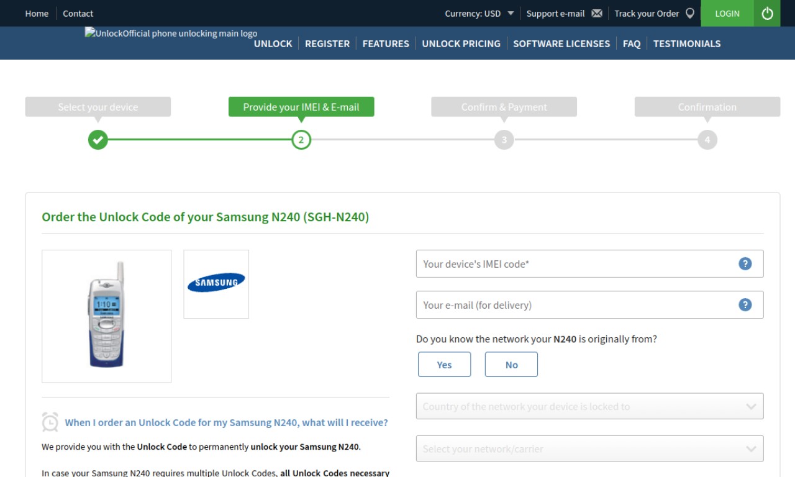Open the REGISTER menu item
Image resolution: width=795 pixels, height=477 pixels.
coord(327,43)
